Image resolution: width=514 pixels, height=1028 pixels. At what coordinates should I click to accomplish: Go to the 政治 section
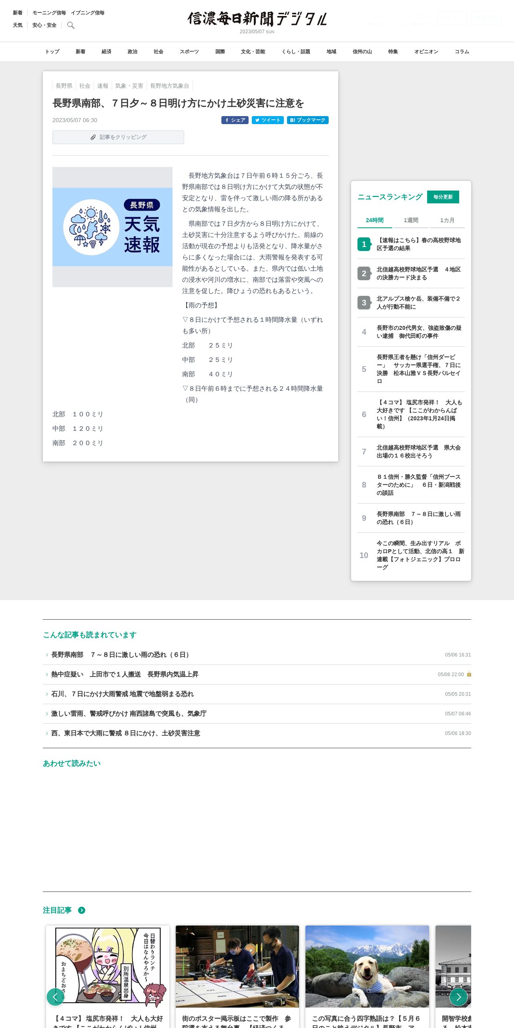(133, 52)
